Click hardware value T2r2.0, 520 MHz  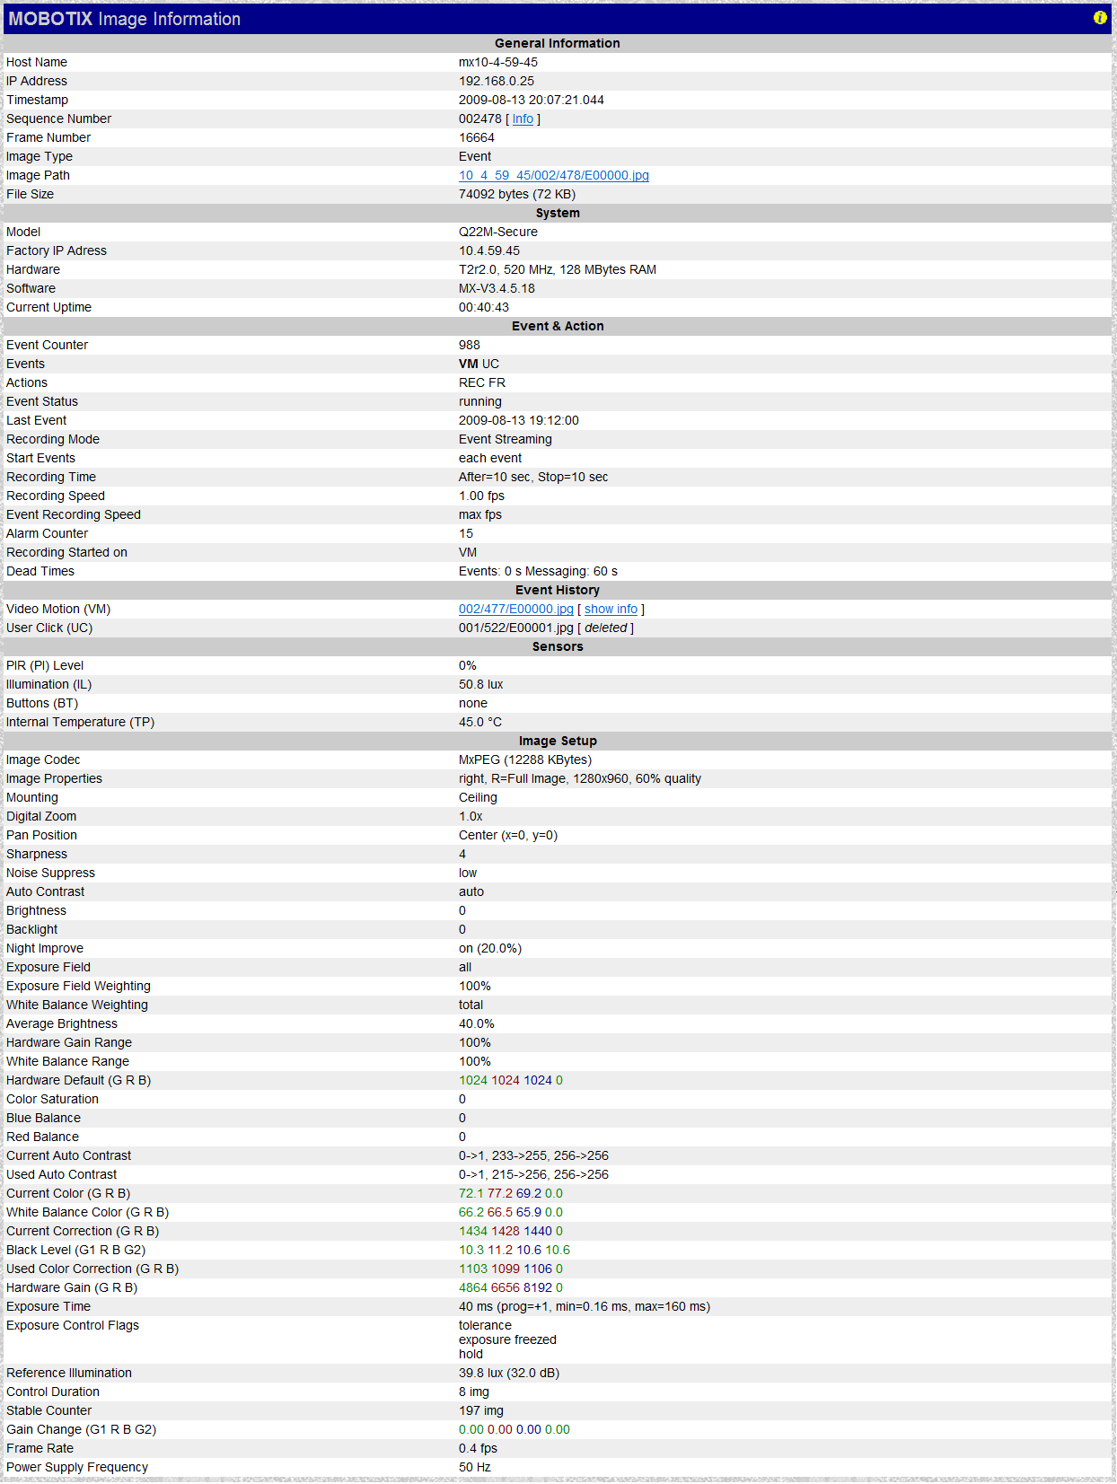(x=558, y=269)
